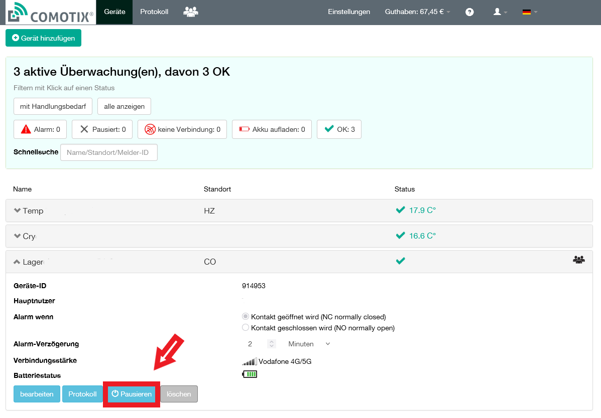Click the Pausieren button

[x=132, y=394]
